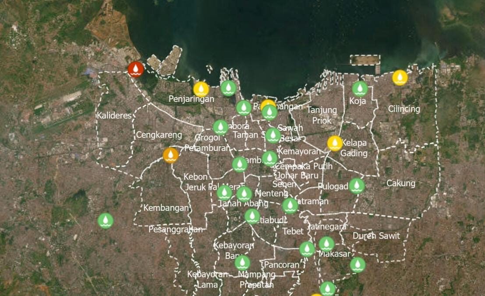Click the Penjaringan district name
This screenshot has width=485, height=296.
click(191, 99)
